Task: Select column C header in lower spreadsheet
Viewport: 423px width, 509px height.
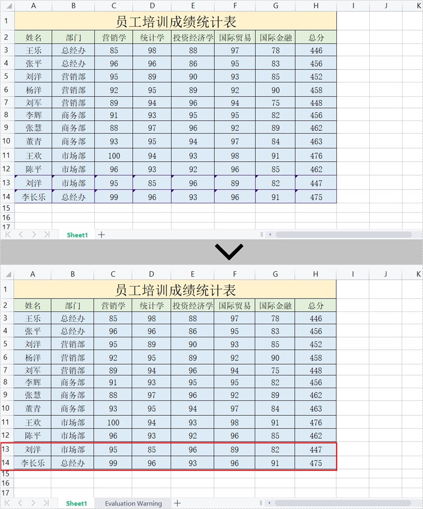Action: [113, 274]
